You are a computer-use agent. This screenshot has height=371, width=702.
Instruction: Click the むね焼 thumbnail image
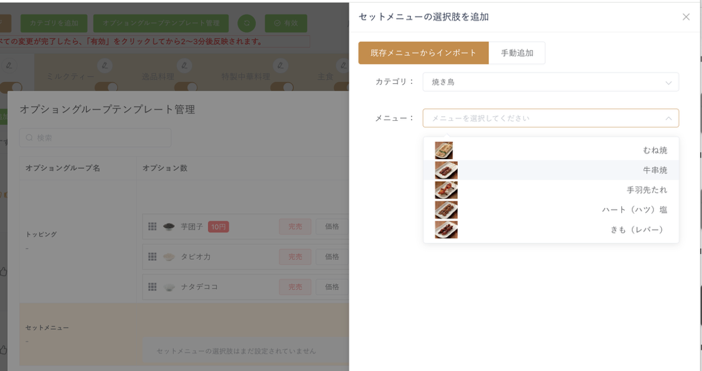444,151
